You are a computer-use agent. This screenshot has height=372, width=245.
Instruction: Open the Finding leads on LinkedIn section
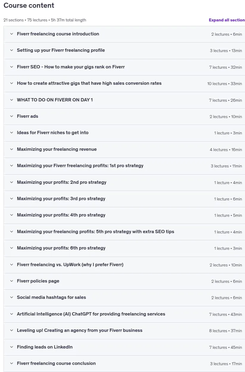click(x=124, y=347)
